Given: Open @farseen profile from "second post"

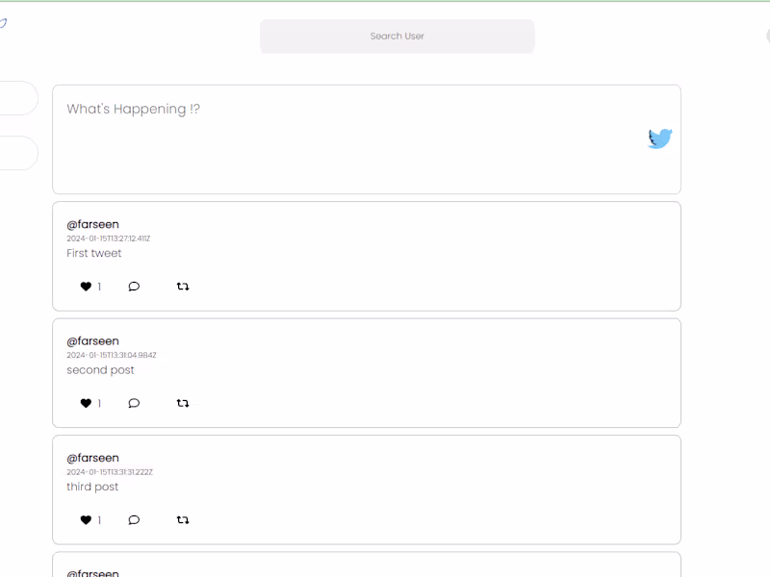Looking at the screenshot, I should (x=92, y=341).
